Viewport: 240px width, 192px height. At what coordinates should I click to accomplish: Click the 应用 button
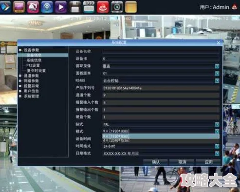point(208,162)
